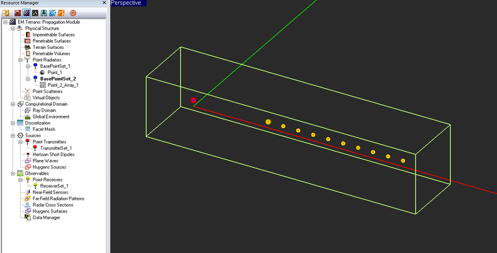The width and height of the screenshot is (497, 253).
Task: Select the Point_1 item
Action: (x=55, y=73)
